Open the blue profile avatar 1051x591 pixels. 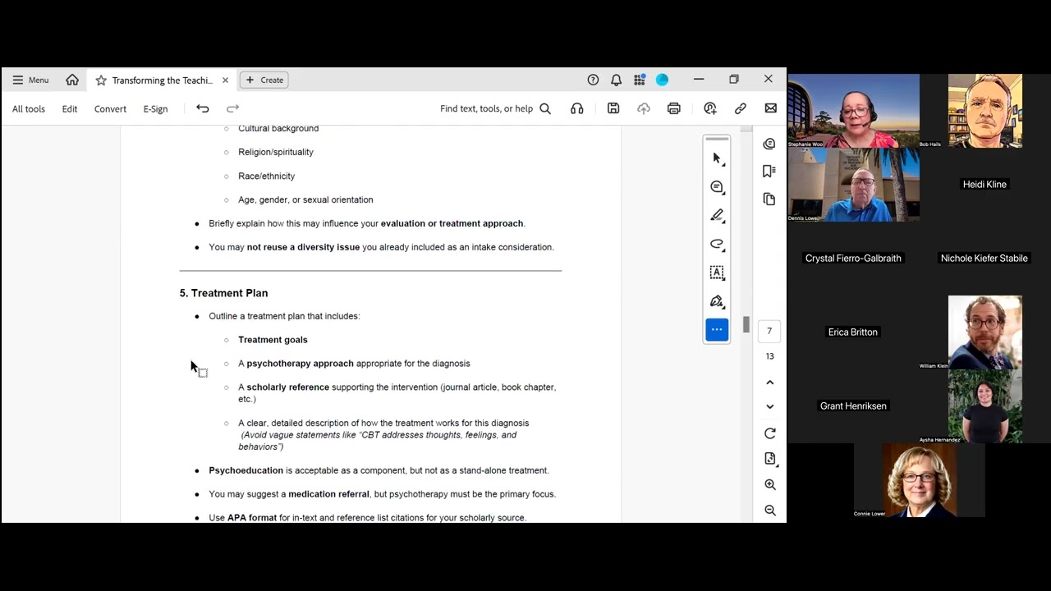[662, 80]
